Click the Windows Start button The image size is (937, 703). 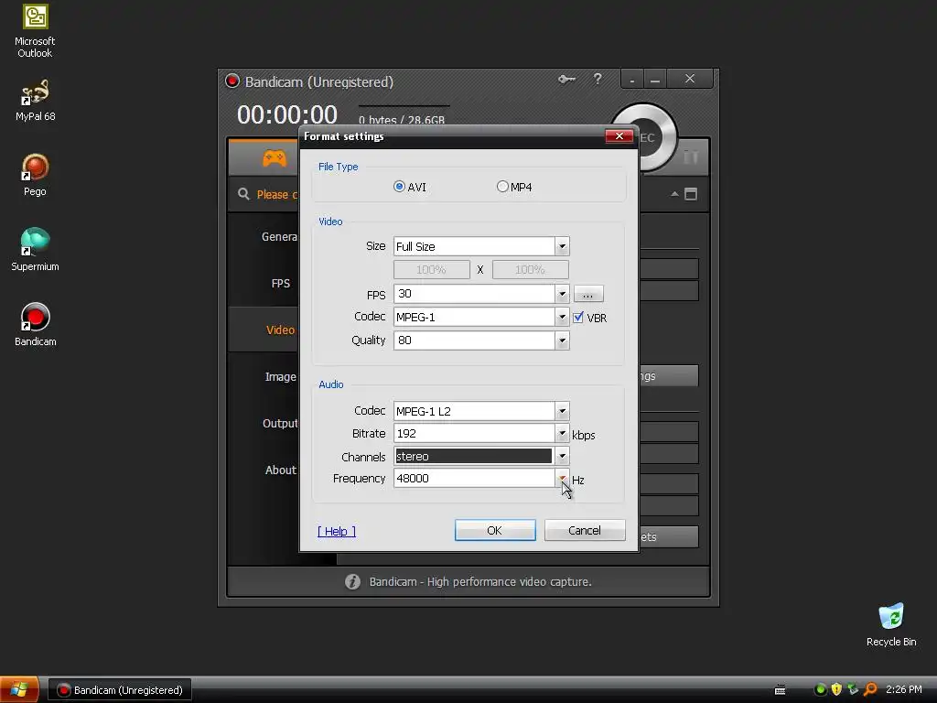[19, 690]
